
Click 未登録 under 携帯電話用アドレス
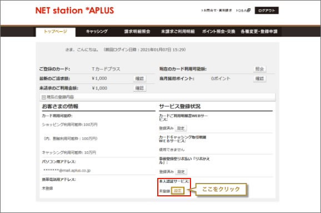click(47, 189)
